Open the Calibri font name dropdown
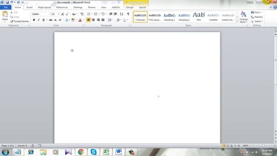The image size is (277, 156). click(x=50, y=14)
